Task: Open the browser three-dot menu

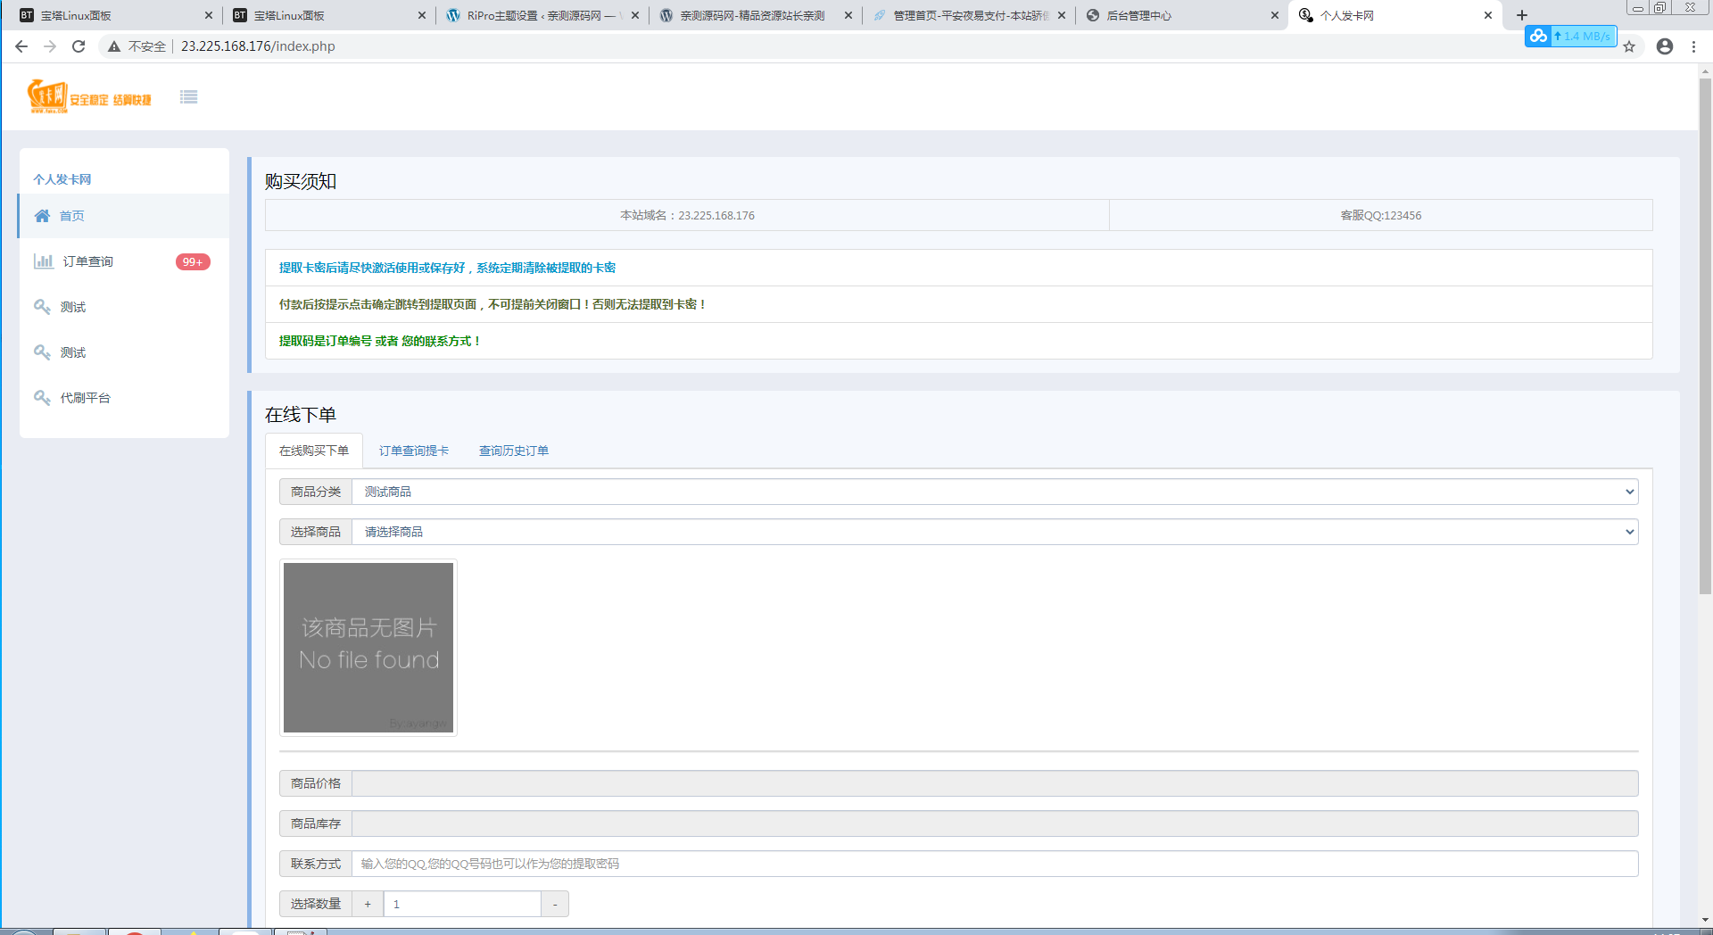Action: pyautogui.click(x=1693, y=46)
